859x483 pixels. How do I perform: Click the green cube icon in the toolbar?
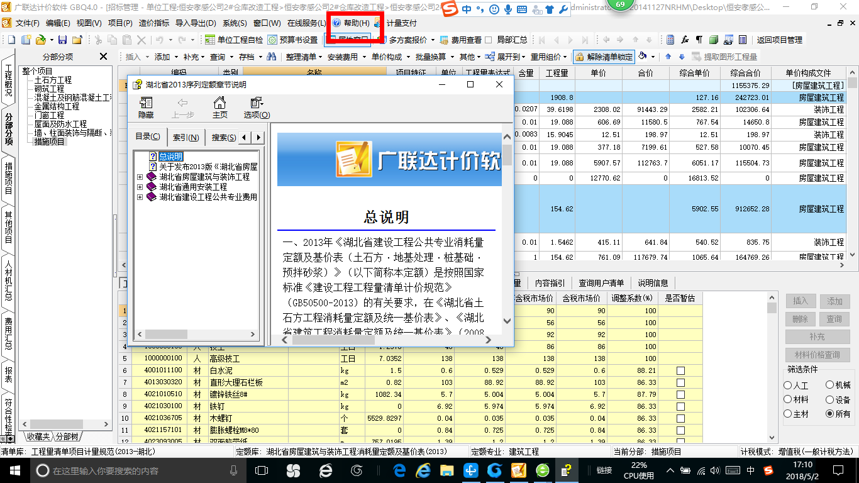tap(714, 40)
